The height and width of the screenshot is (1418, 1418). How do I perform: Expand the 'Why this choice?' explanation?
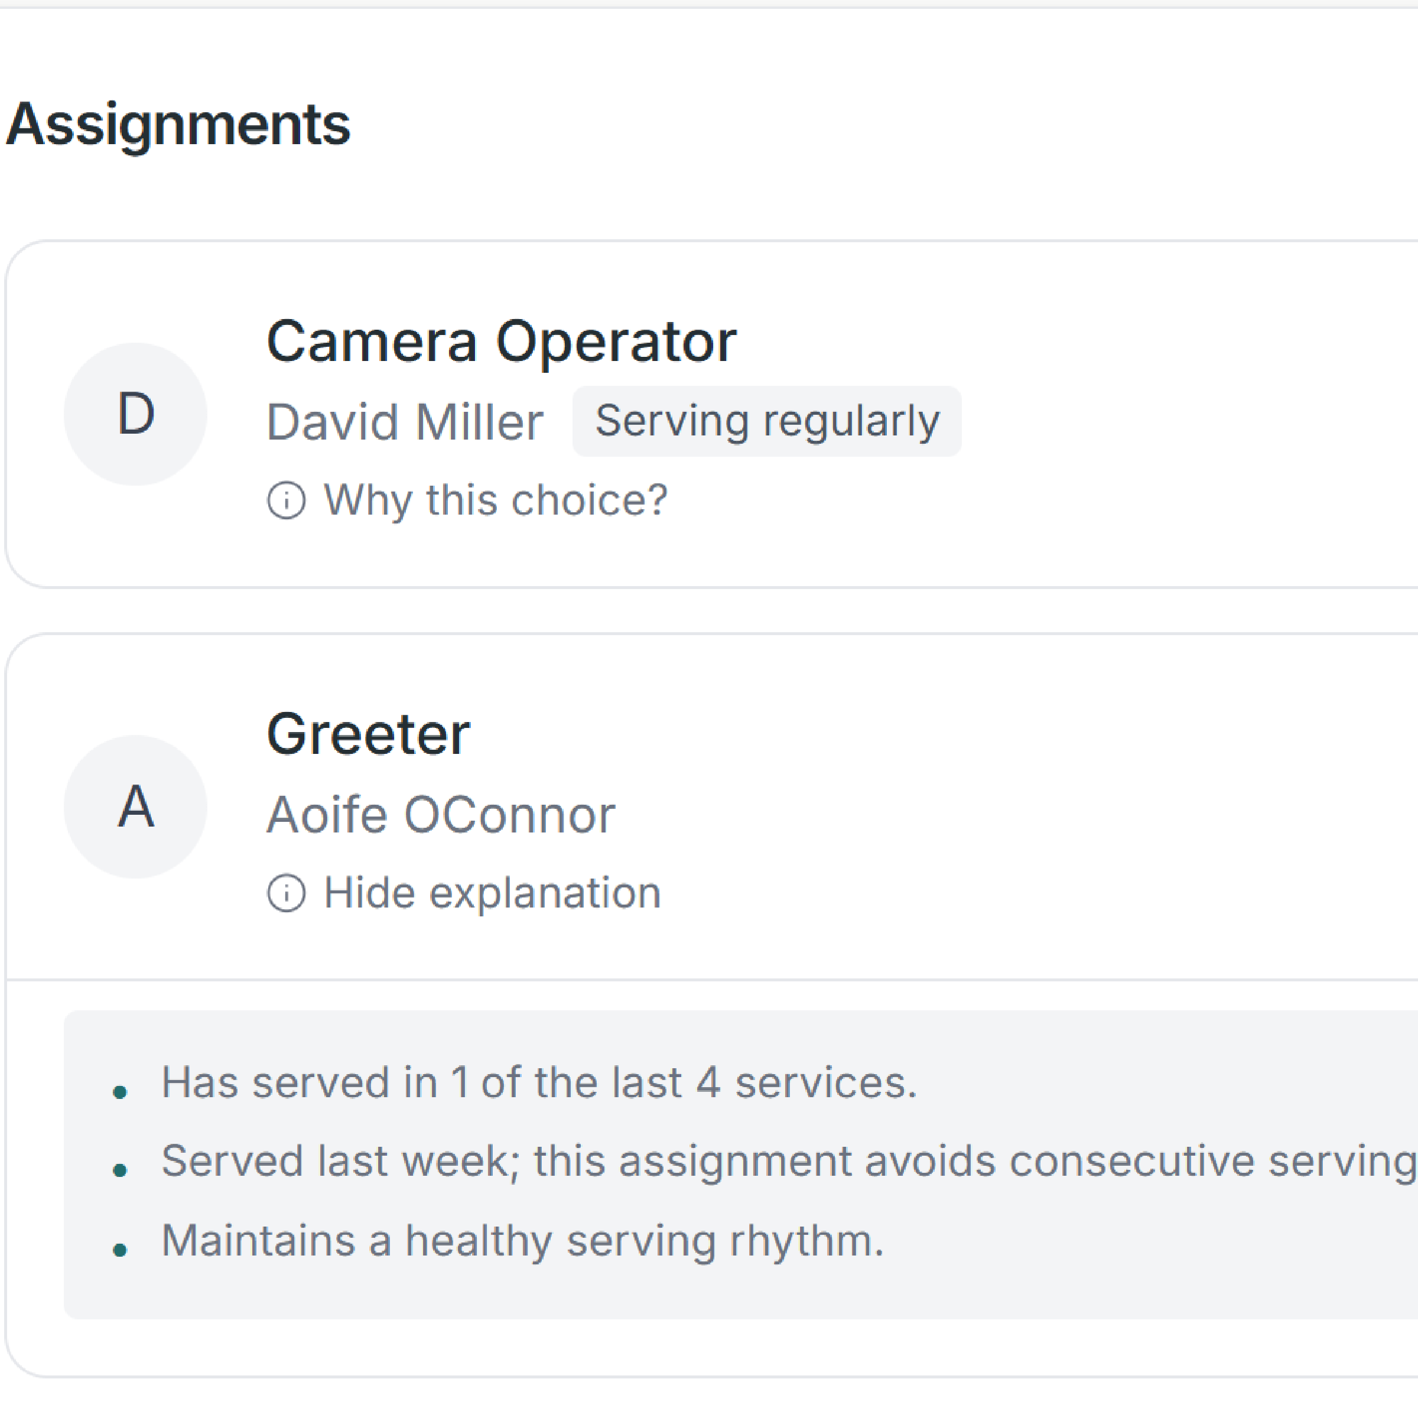pos(496,500)
